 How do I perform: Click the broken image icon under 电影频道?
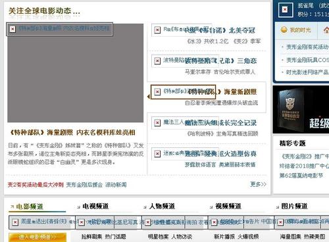15,222
